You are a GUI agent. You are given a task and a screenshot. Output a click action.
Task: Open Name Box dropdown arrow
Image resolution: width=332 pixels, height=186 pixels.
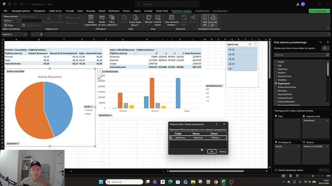[25, 34]
